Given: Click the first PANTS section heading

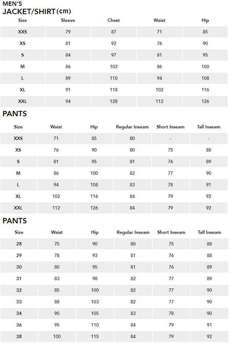Looking at the screenshot, I should [x=15, y=114].
